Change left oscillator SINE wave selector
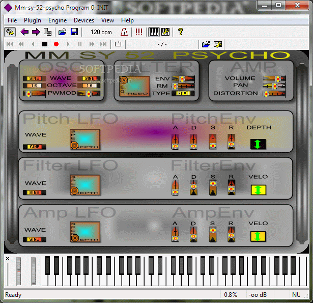The image size is (313, 303). [34, 78]
